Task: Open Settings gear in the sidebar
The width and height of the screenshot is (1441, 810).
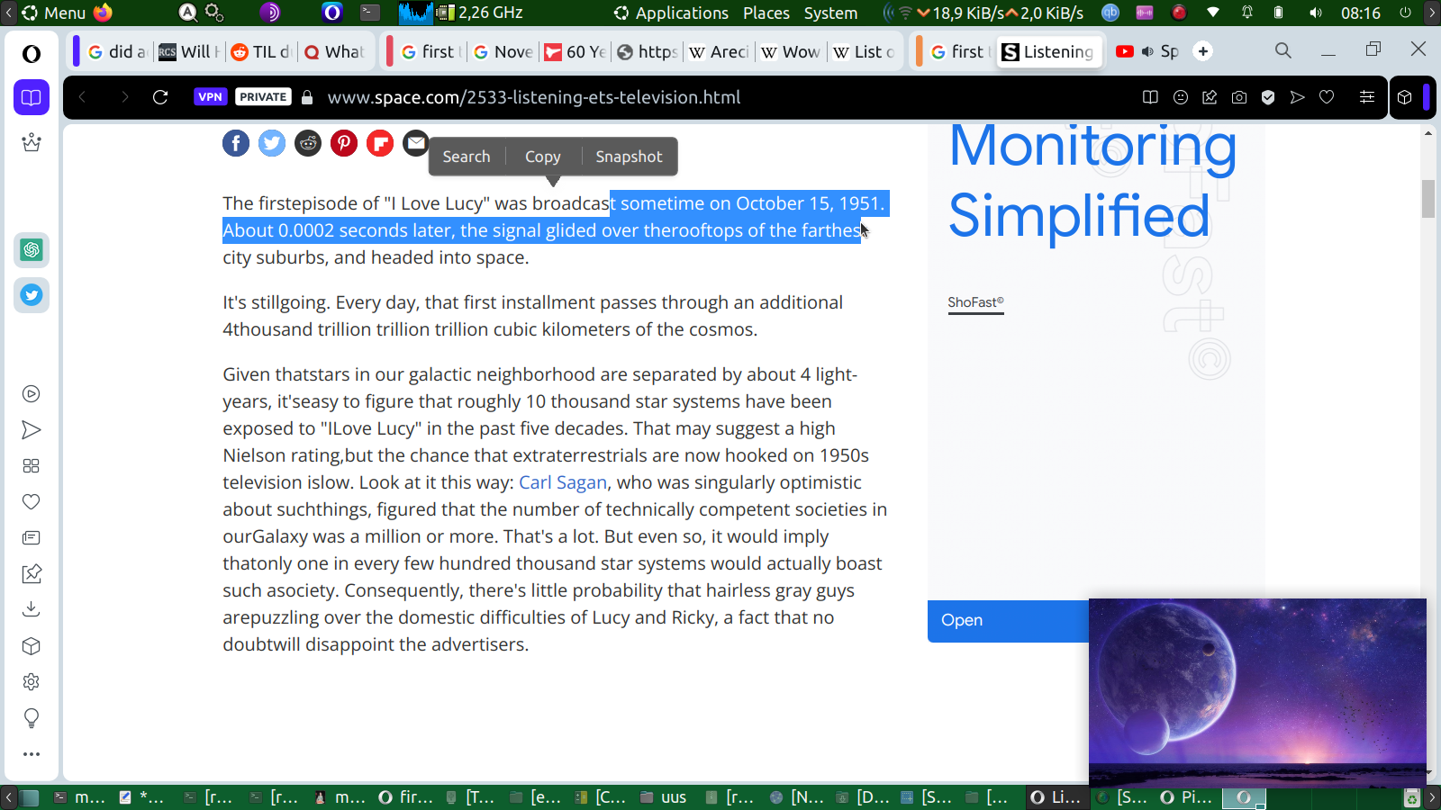Action: click(32, 682)
